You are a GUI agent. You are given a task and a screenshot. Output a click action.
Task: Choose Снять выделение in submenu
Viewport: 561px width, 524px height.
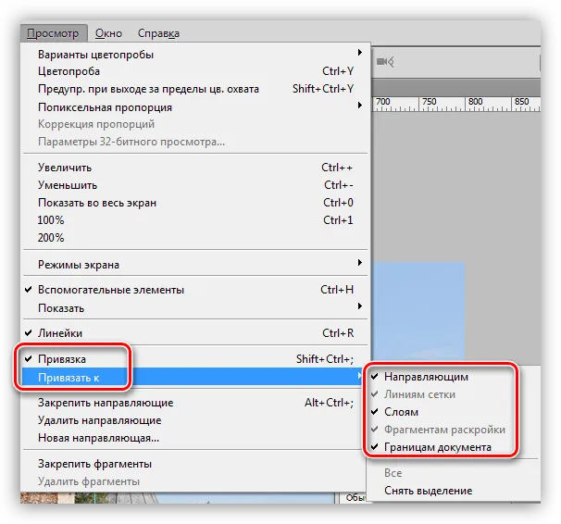[455, 491]
